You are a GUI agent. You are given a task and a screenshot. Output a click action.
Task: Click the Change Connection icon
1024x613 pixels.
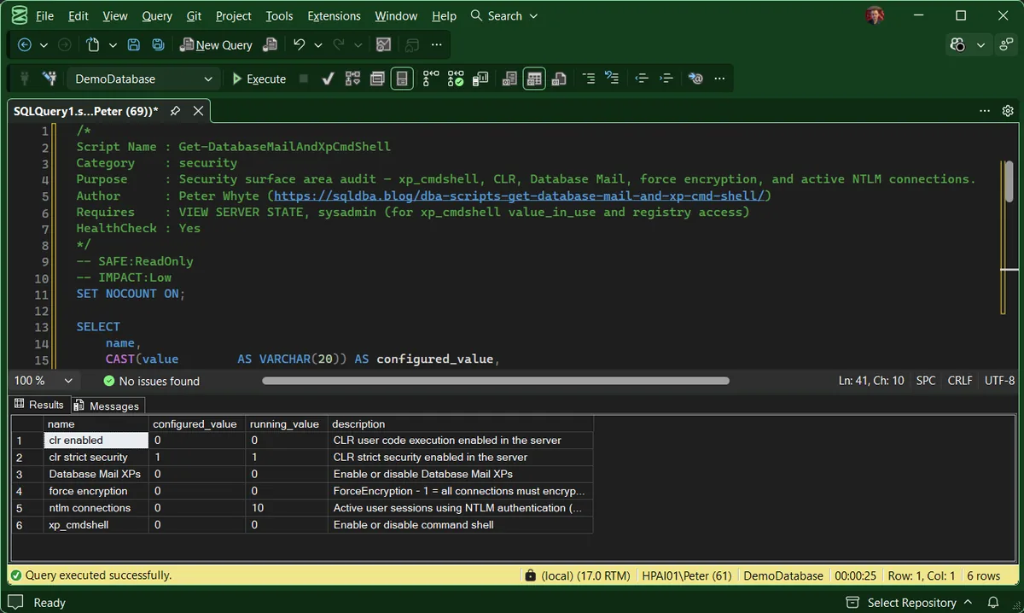point(49,79)
